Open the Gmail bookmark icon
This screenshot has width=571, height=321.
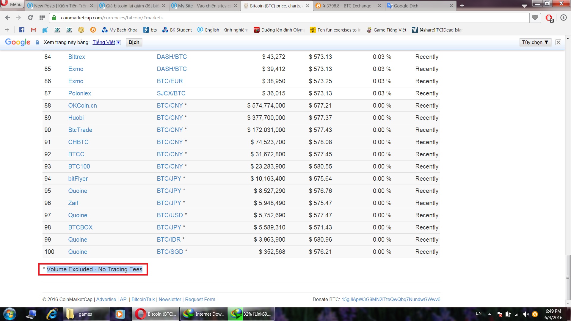click(x=34, y=30)
